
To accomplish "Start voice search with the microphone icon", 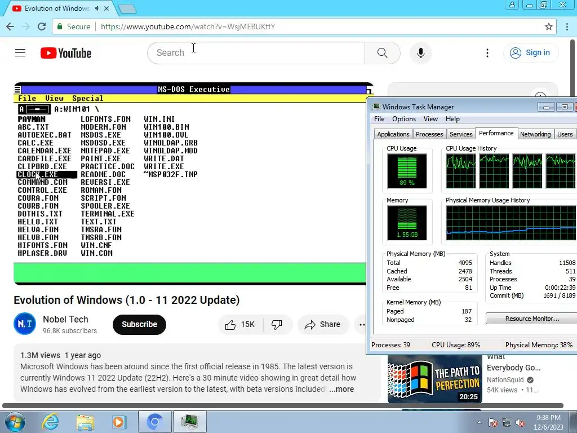I will coord(421,53).
